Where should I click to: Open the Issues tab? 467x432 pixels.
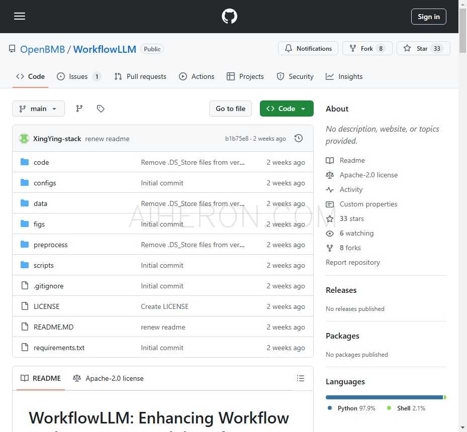tap(79, 76)
